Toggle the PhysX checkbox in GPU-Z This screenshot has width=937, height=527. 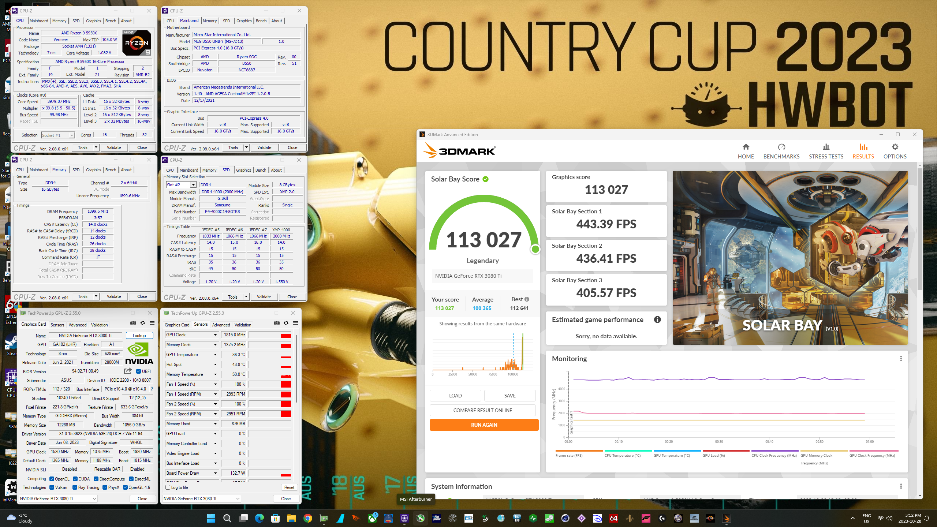tap(105, 487)
